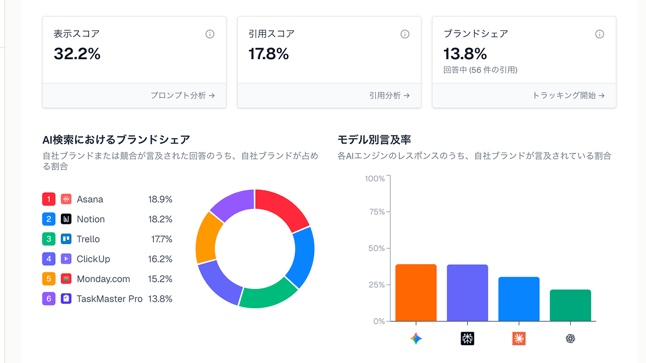Open the 引用分析 link
The image size is (646, 363).
click(390, 95)
